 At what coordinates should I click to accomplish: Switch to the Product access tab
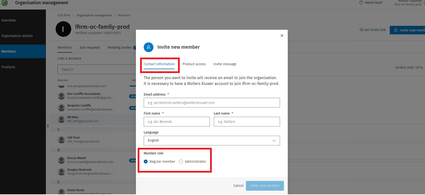pyautogui.click(x=194, y=64)
